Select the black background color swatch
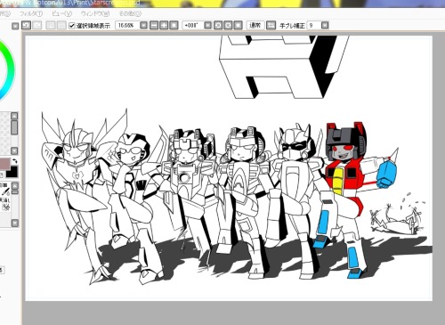The height and width of the screenshot is (325, 445). tap(12, 172)
